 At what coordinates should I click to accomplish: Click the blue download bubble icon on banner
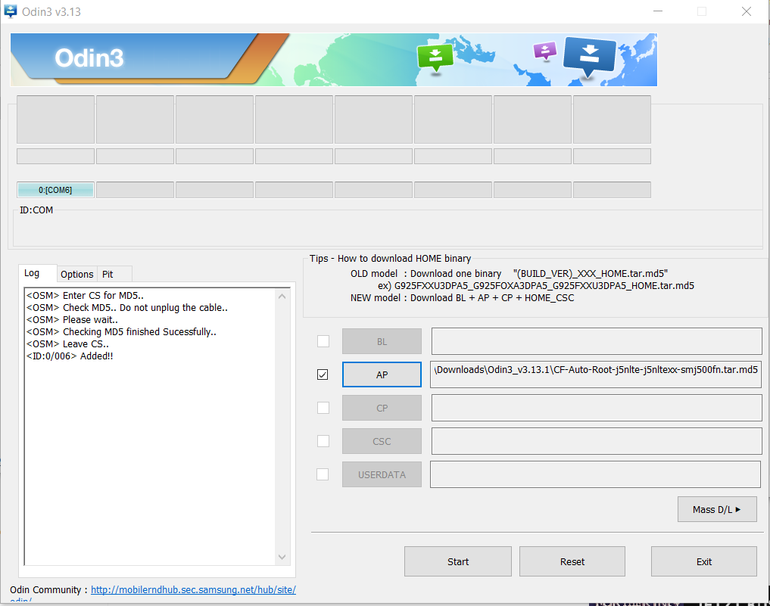[x=589, y=57]
